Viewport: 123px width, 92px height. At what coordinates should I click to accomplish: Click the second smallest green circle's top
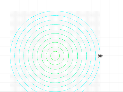55,47
